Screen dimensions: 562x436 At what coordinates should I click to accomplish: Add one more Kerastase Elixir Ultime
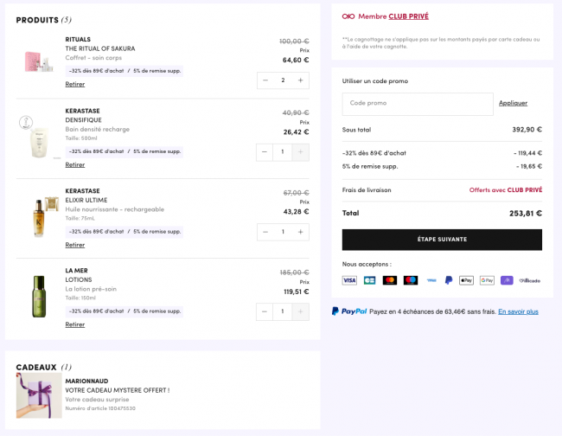(300, 232)
